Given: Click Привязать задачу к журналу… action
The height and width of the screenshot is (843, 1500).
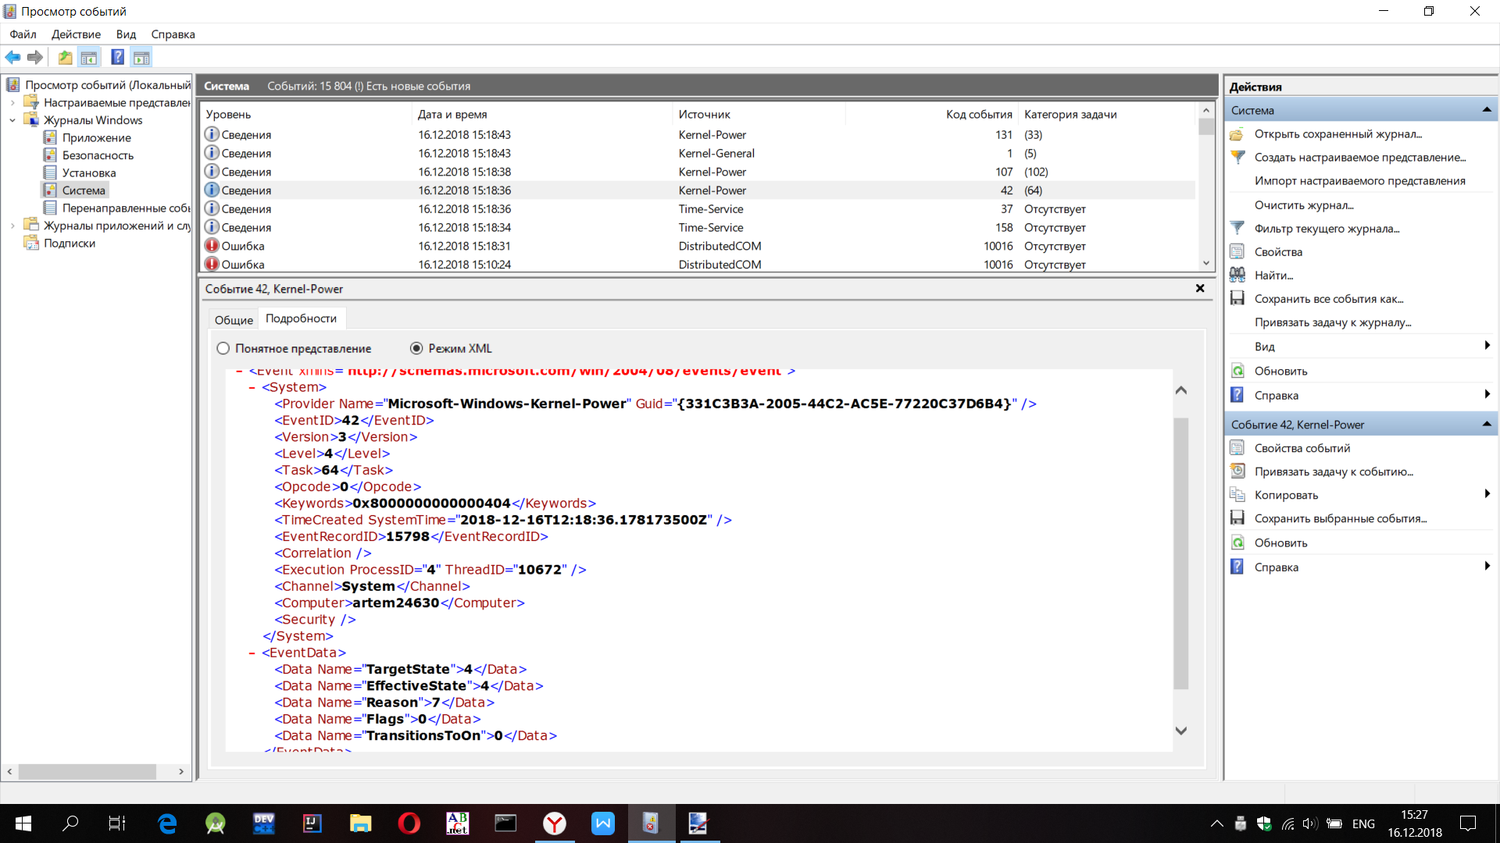Looking at the screenshot, I should [x=1333, y=322].
